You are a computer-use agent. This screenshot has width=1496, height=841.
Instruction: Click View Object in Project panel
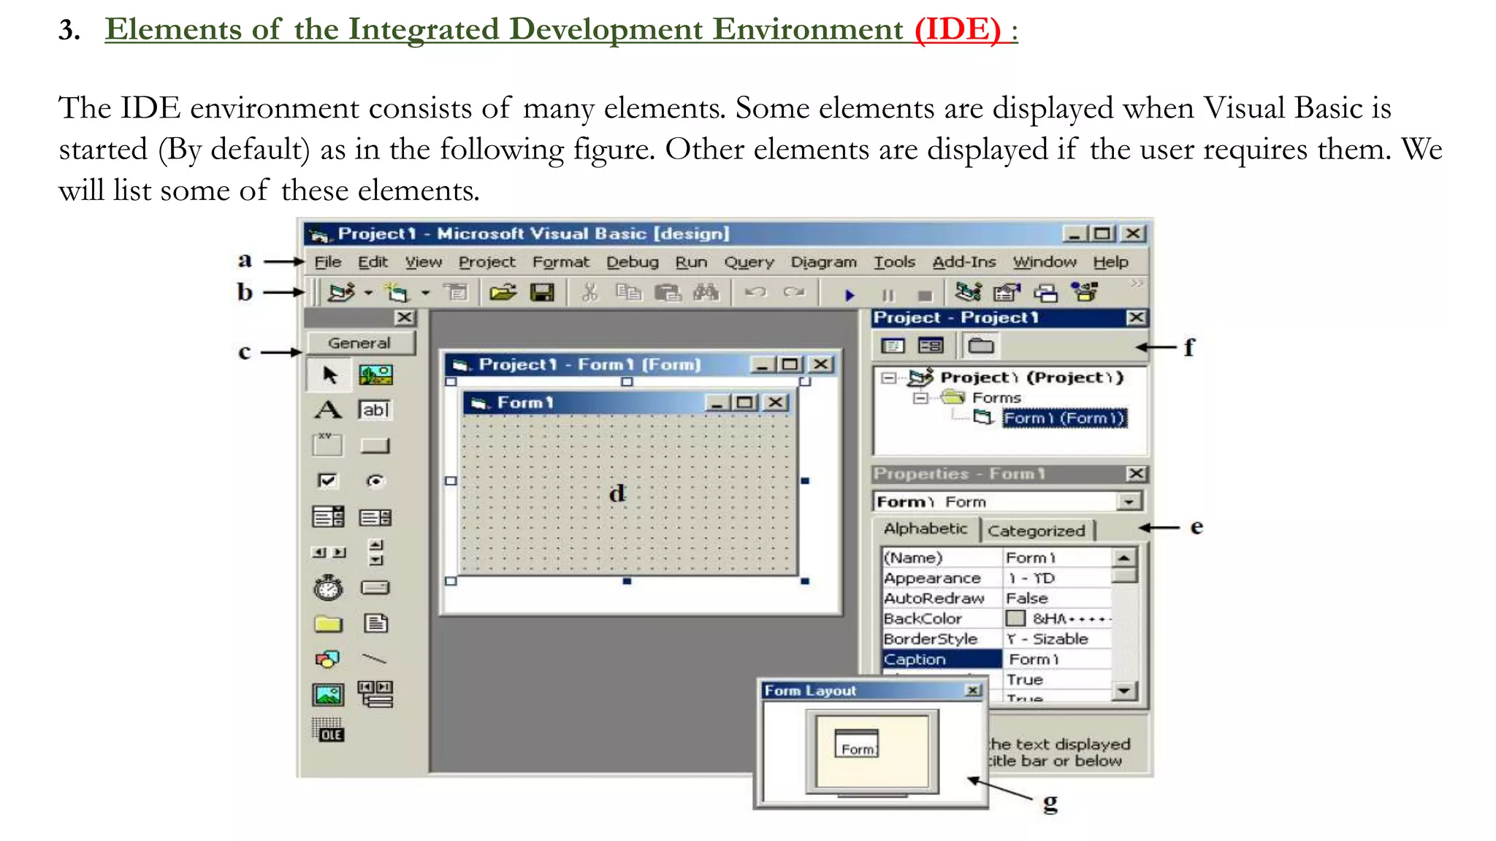pyautogui.click(x=931, y=345)
